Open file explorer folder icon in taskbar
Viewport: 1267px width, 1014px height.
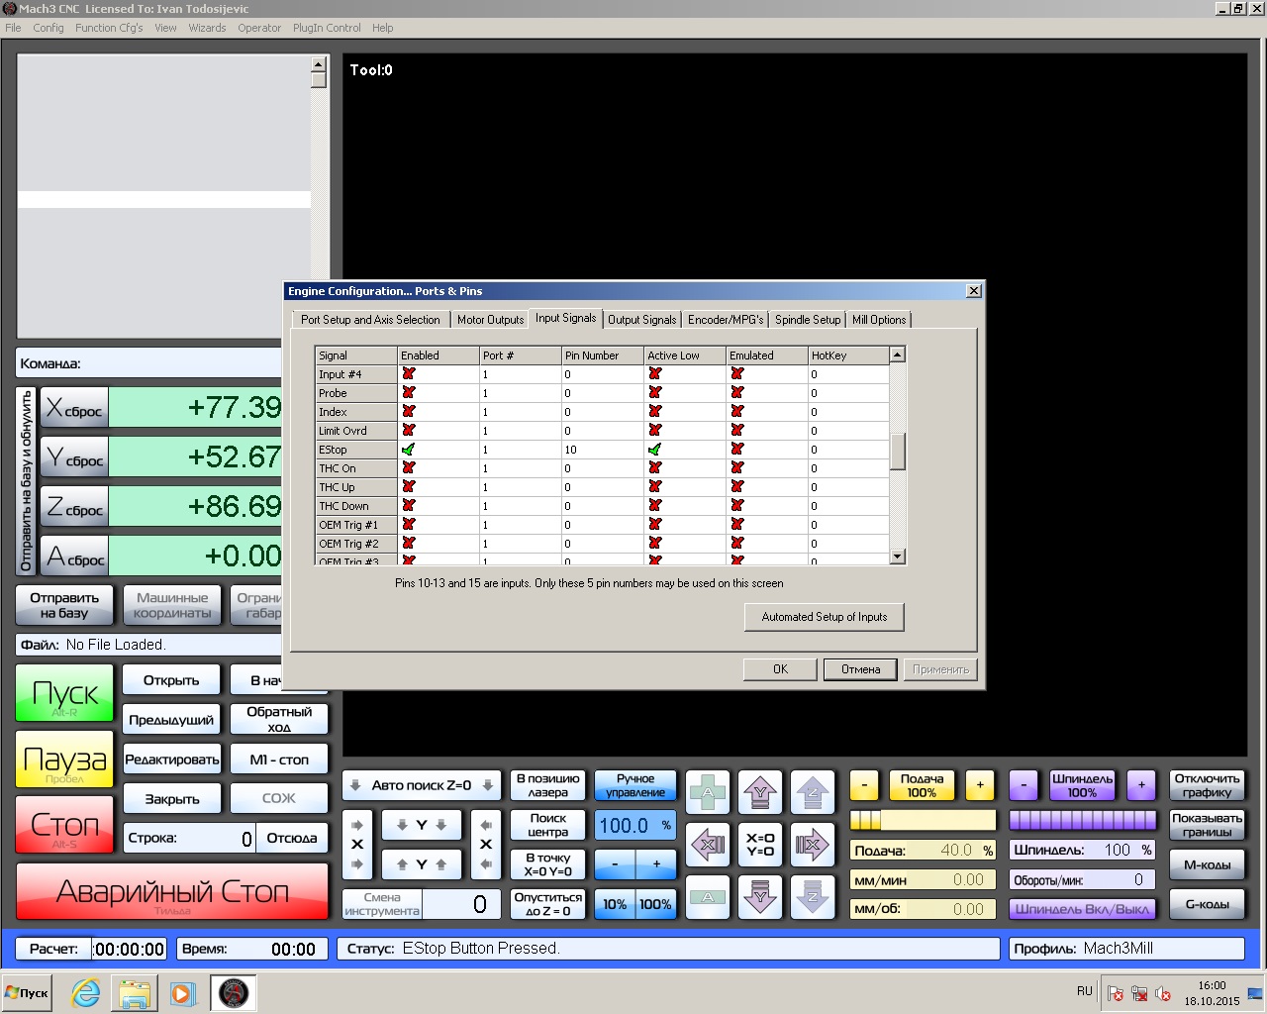click(x=135, y=993)
